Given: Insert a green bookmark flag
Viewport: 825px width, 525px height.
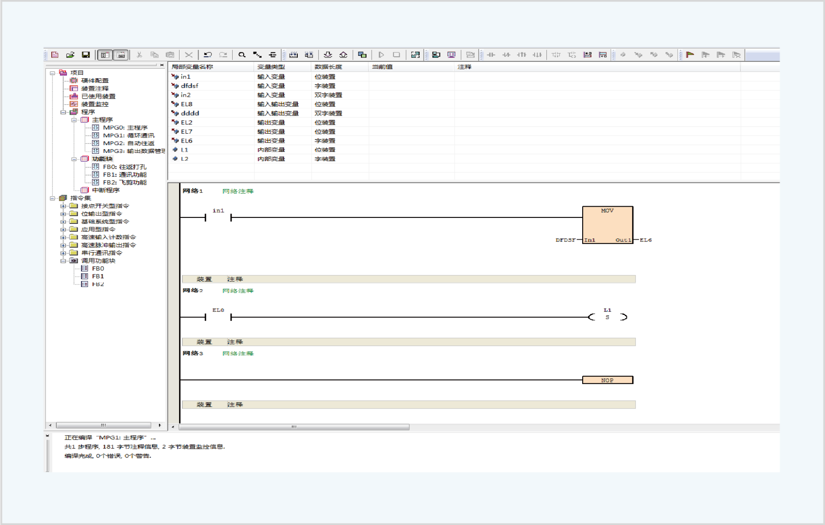Looking at the screenshot, I should pyautogui.click(x=690, y=55).
